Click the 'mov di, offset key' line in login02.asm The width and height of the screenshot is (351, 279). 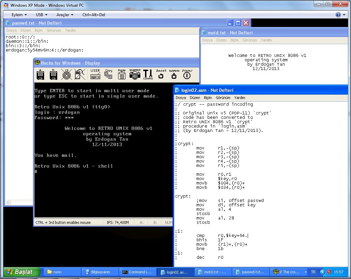pos(226,205)
